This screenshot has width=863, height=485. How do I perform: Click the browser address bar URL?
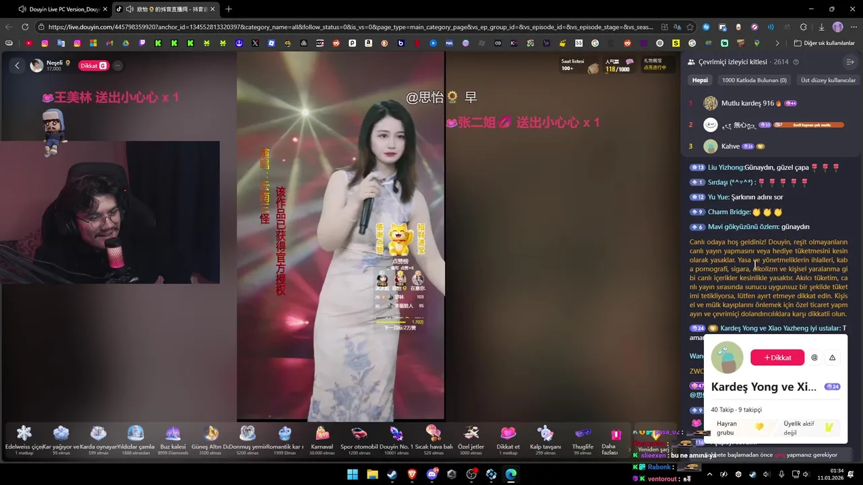[x=351, y=27]
